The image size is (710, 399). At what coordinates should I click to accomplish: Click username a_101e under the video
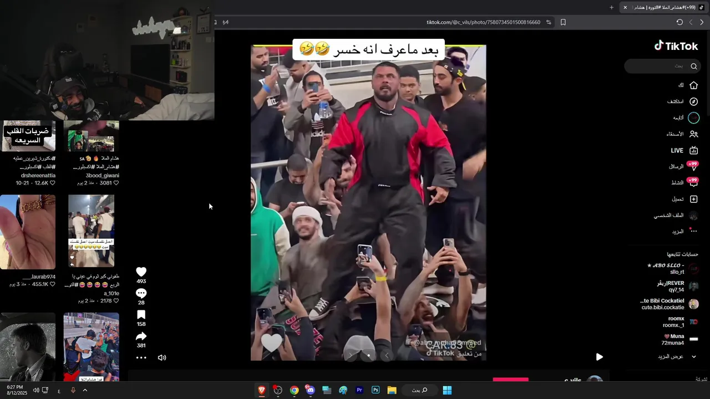(111, 294)
